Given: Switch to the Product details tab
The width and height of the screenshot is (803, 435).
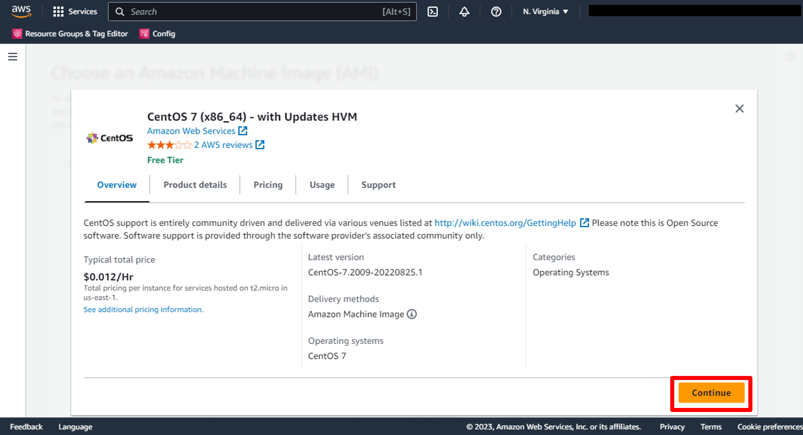Looking at the screenshot, I should point(195,185).
